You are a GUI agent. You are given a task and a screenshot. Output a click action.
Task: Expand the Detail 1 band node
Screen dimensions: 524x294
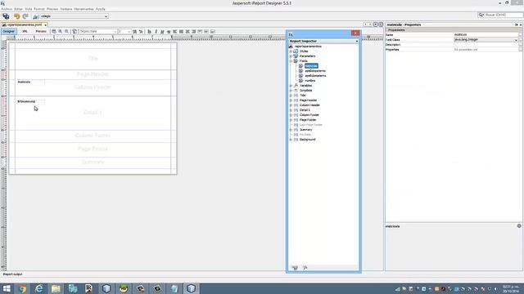291,110
